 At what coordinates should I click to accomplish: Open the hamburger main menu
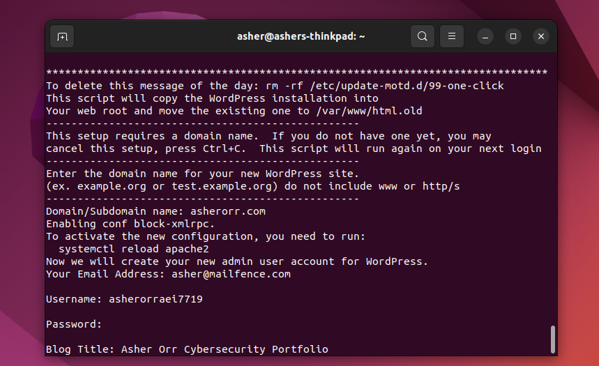(x=452, y=36)
